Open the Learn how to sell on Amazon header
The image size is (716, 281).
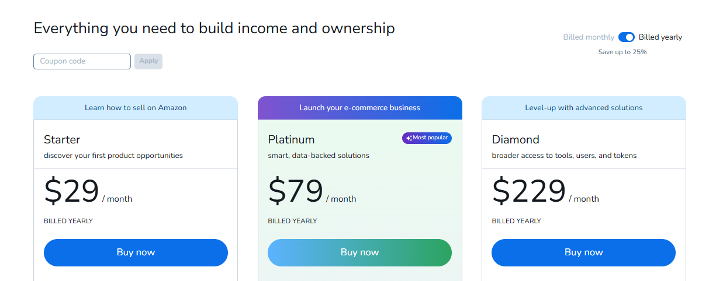136,108
